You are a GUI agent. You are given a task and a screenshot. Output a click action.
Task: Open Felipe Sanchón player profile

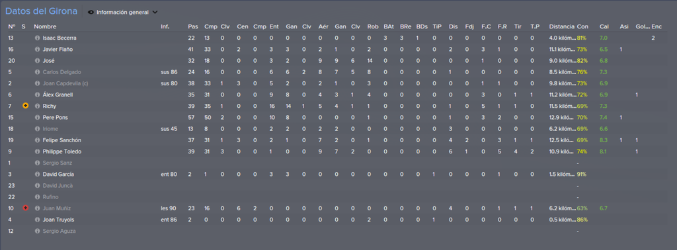(x=61, y=140)
